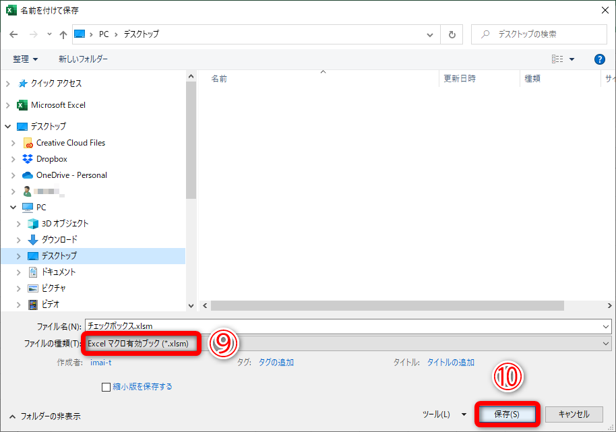The height and width of the screenshot is (432, 616).
Task: Go forward using the right arrow
Action: click(x=34, y=34)
